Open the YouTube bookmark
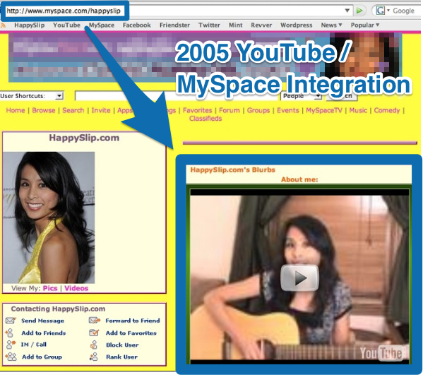Image resolution: width=423 pixels, height=375 pixels. 66,25
